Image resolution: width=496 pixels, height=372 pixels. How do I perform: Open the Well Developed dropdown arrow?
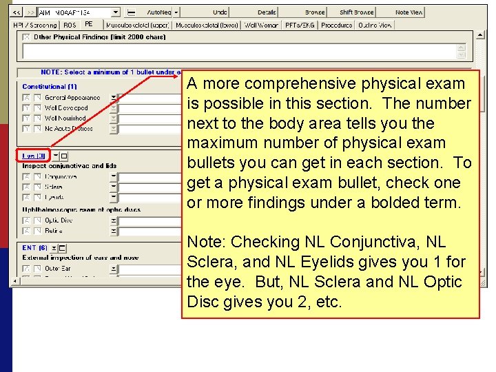pos(113,108)
